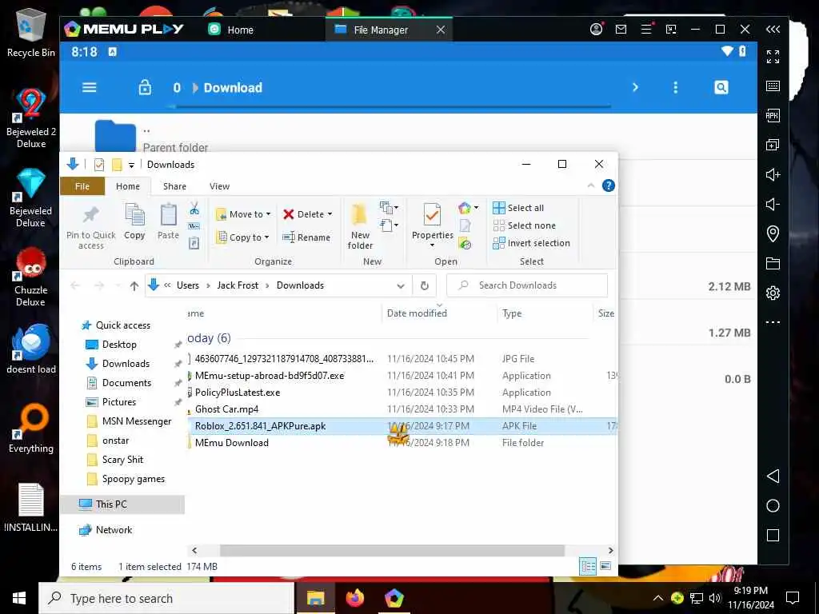Open File Manager search magnifier

pyautogui.click(x=721, y=87)
